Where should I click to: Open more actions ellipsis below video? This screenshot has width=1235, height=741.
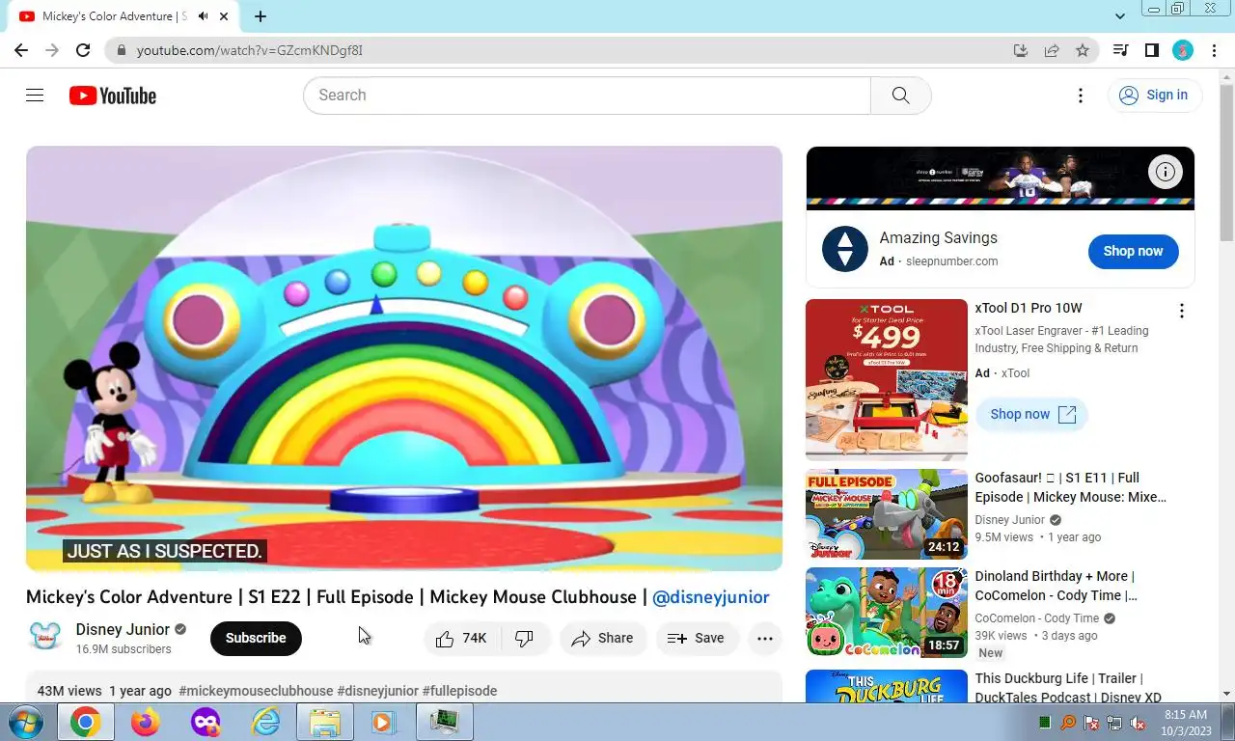765,638
